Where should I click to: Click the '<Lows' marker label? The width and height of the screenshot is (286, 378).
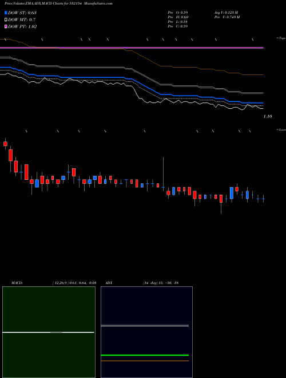click(281, 129)
